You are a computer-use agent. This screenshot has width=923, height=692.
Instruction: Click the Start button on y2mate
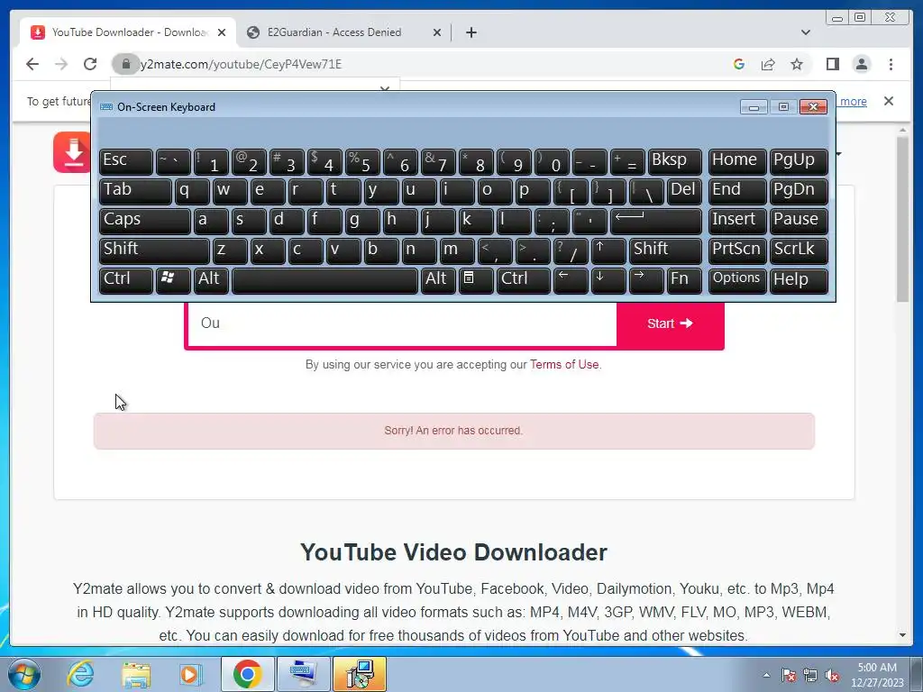670,323
